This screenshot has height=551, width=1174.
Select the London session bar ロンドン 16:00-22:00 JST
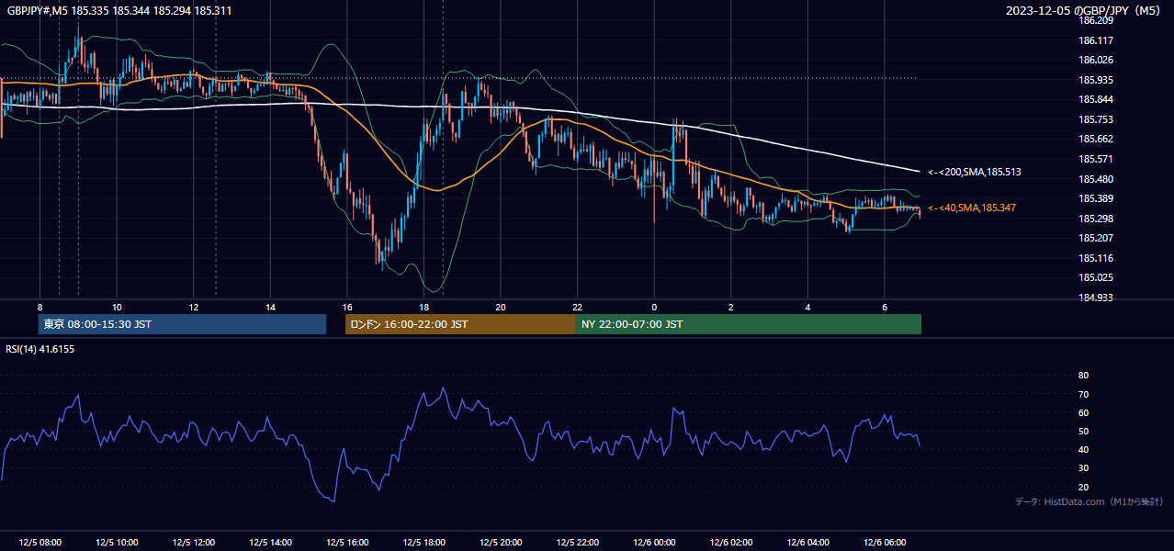460,324
